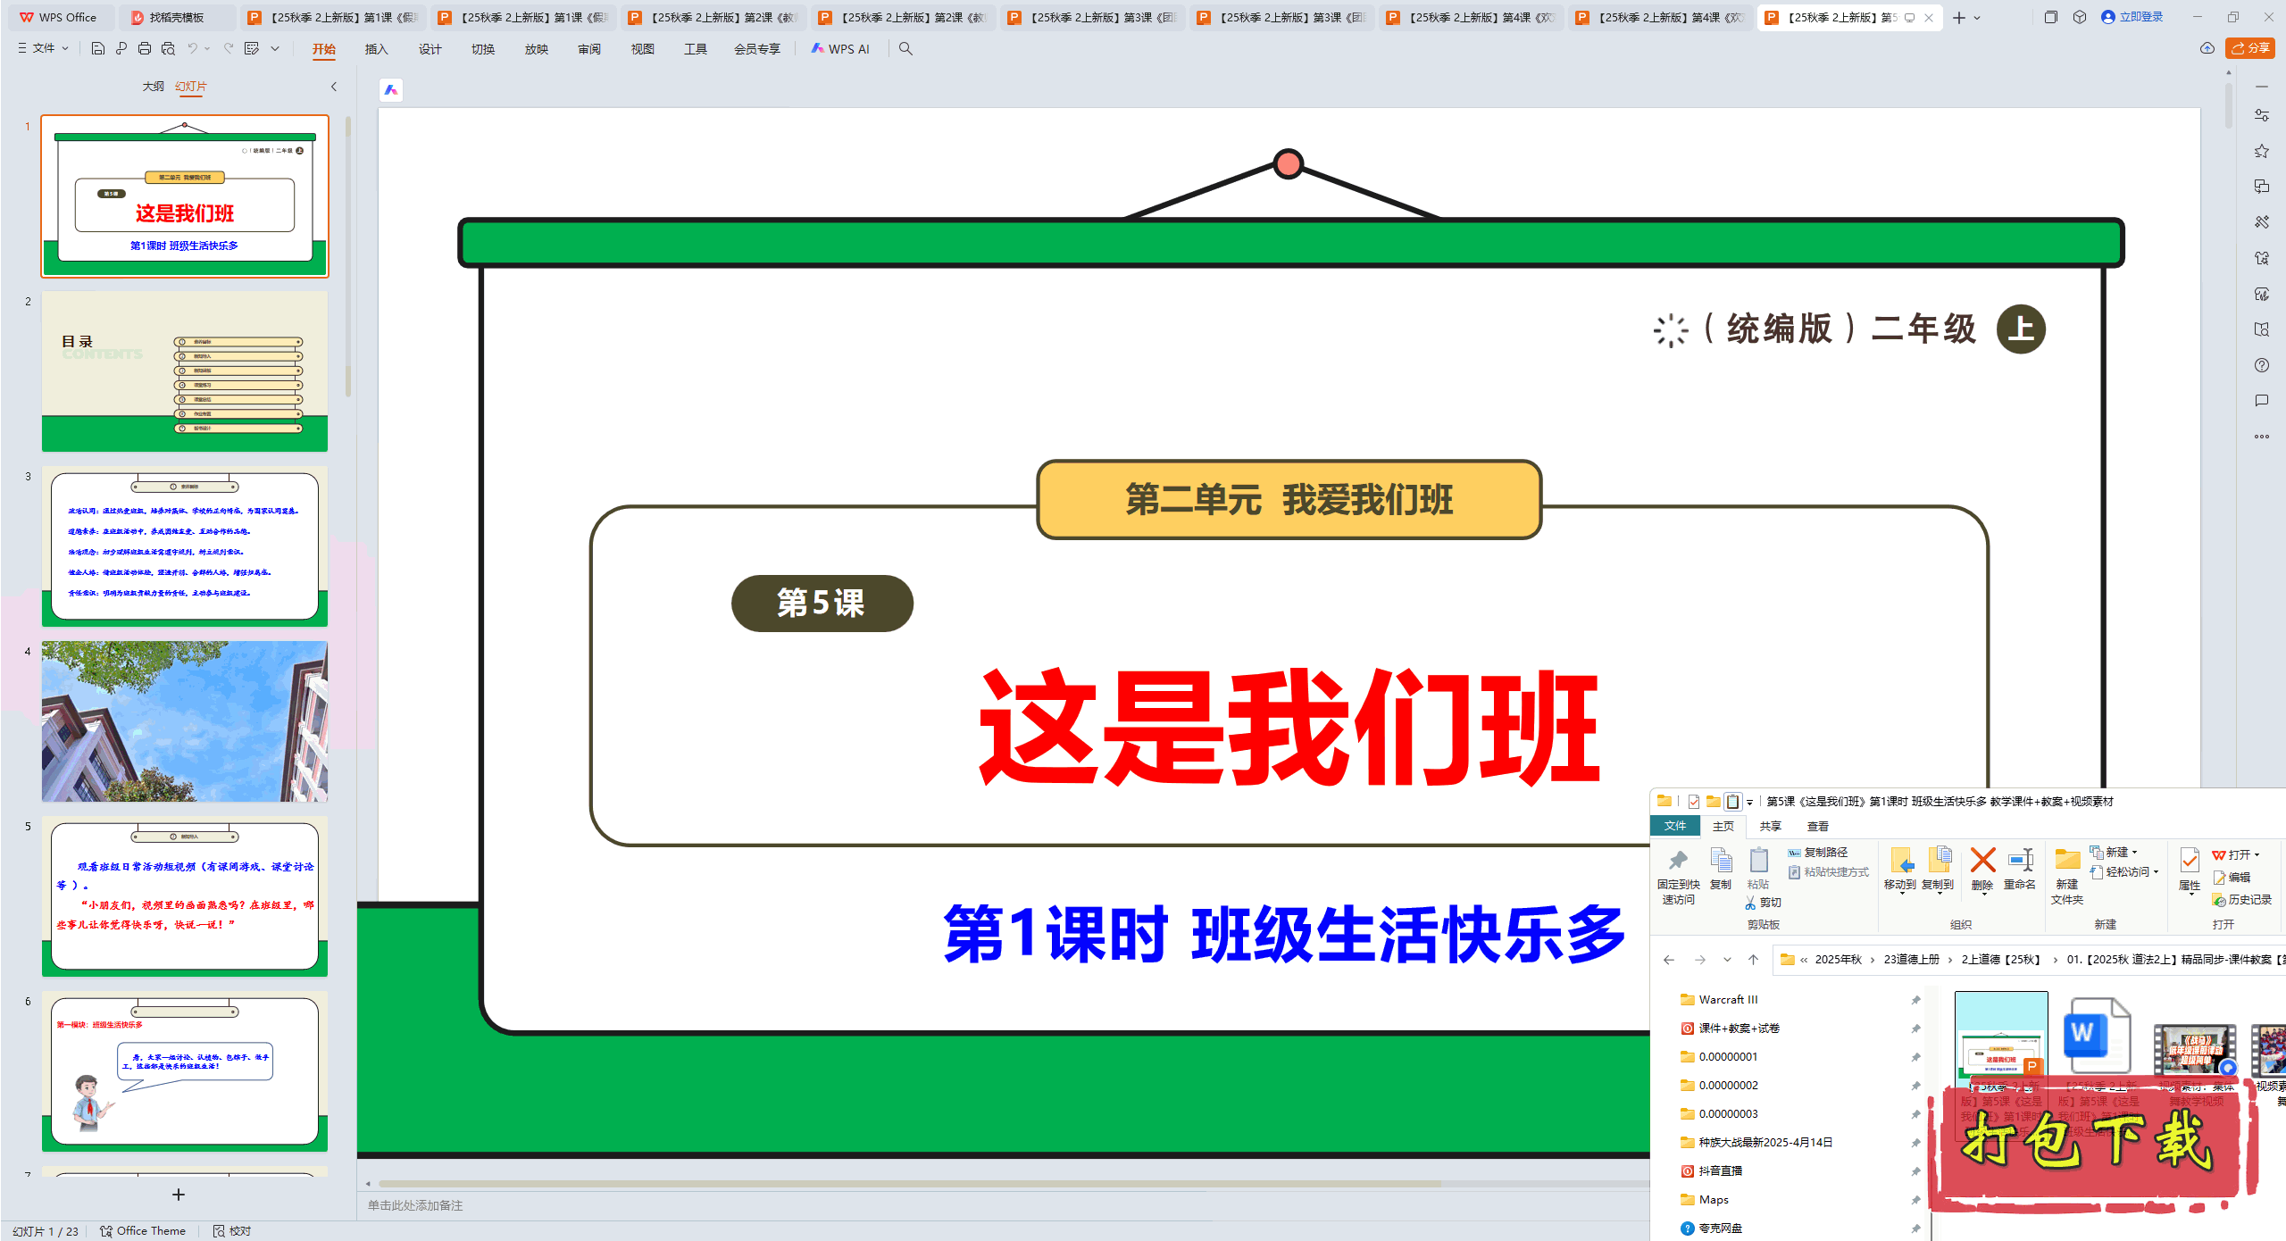The width and height of the screenshot is (2286, 1241).
Task: Toggle the 校对 proofreading status button
Action: click(232, 1231)
